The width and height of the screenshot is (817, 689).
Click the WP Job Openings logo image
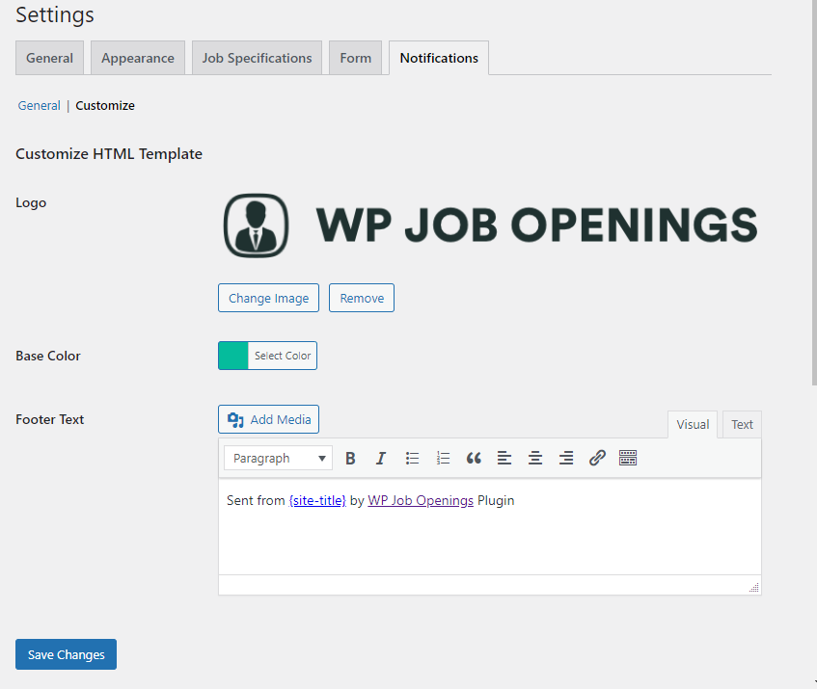coord(490,225)
